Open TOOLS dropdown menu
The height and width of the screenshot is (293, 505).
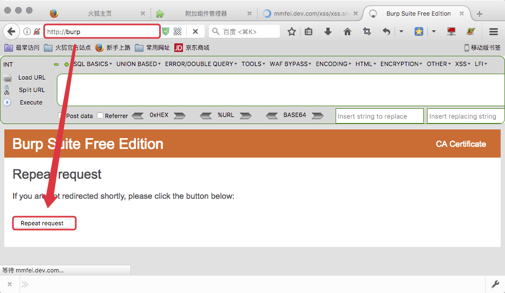(253, 64)
